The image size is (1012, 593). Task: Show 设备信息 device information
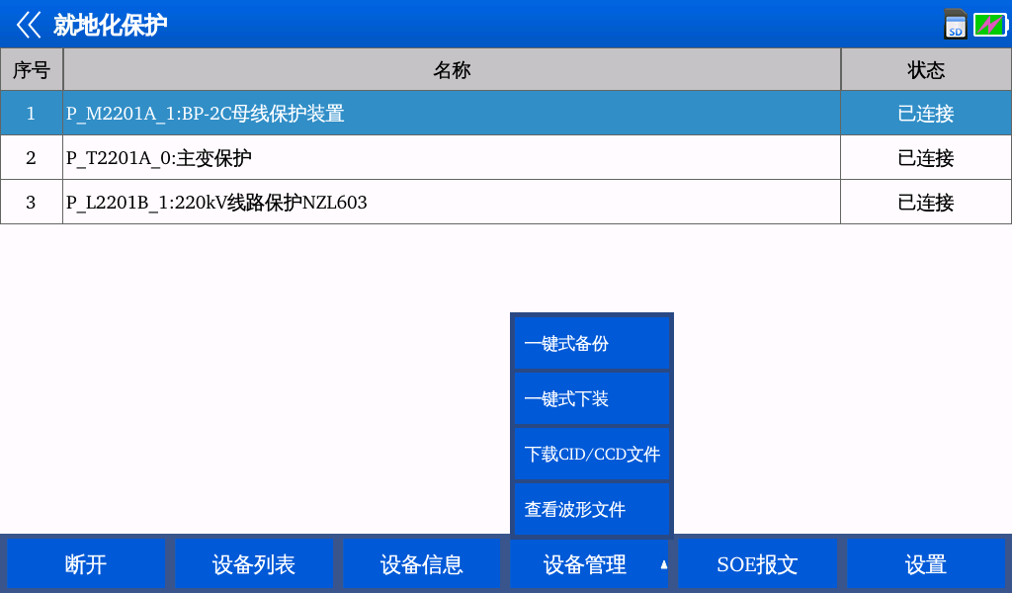pyautogui.click(x=422, y=564)
